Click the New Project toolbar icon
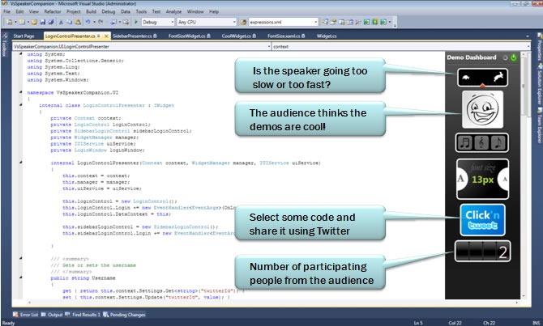Viewport: 543px width, 326px height. [10, 22]
